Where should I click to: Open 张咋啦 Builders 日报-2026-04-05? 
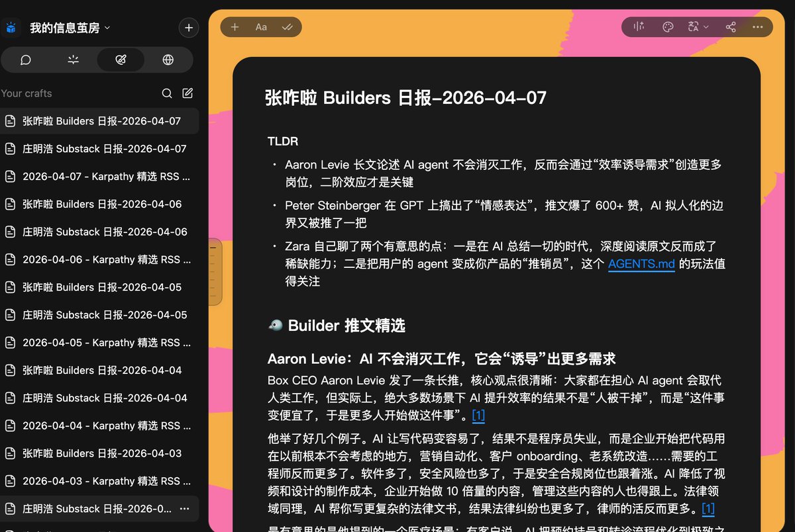point(99,287)
